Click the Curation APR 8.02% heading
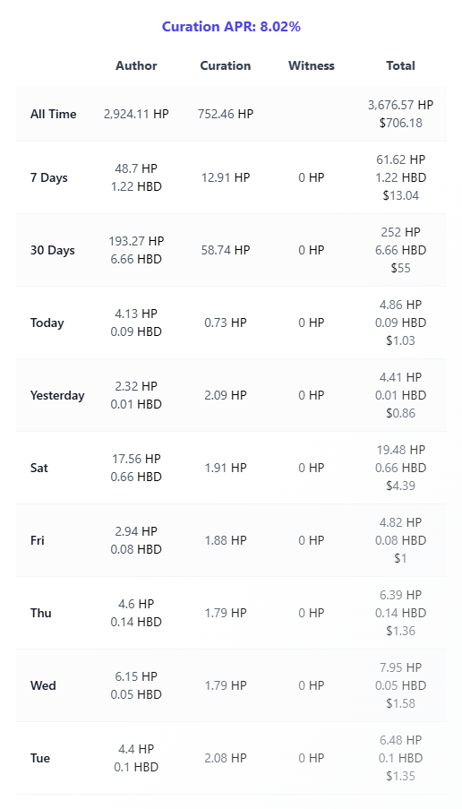 (231, 27)
